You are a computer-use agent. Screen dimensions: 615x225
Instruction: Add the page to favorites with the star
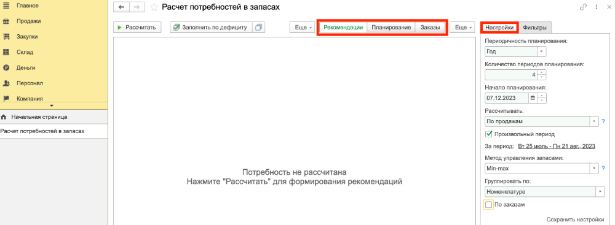point(154,7)
